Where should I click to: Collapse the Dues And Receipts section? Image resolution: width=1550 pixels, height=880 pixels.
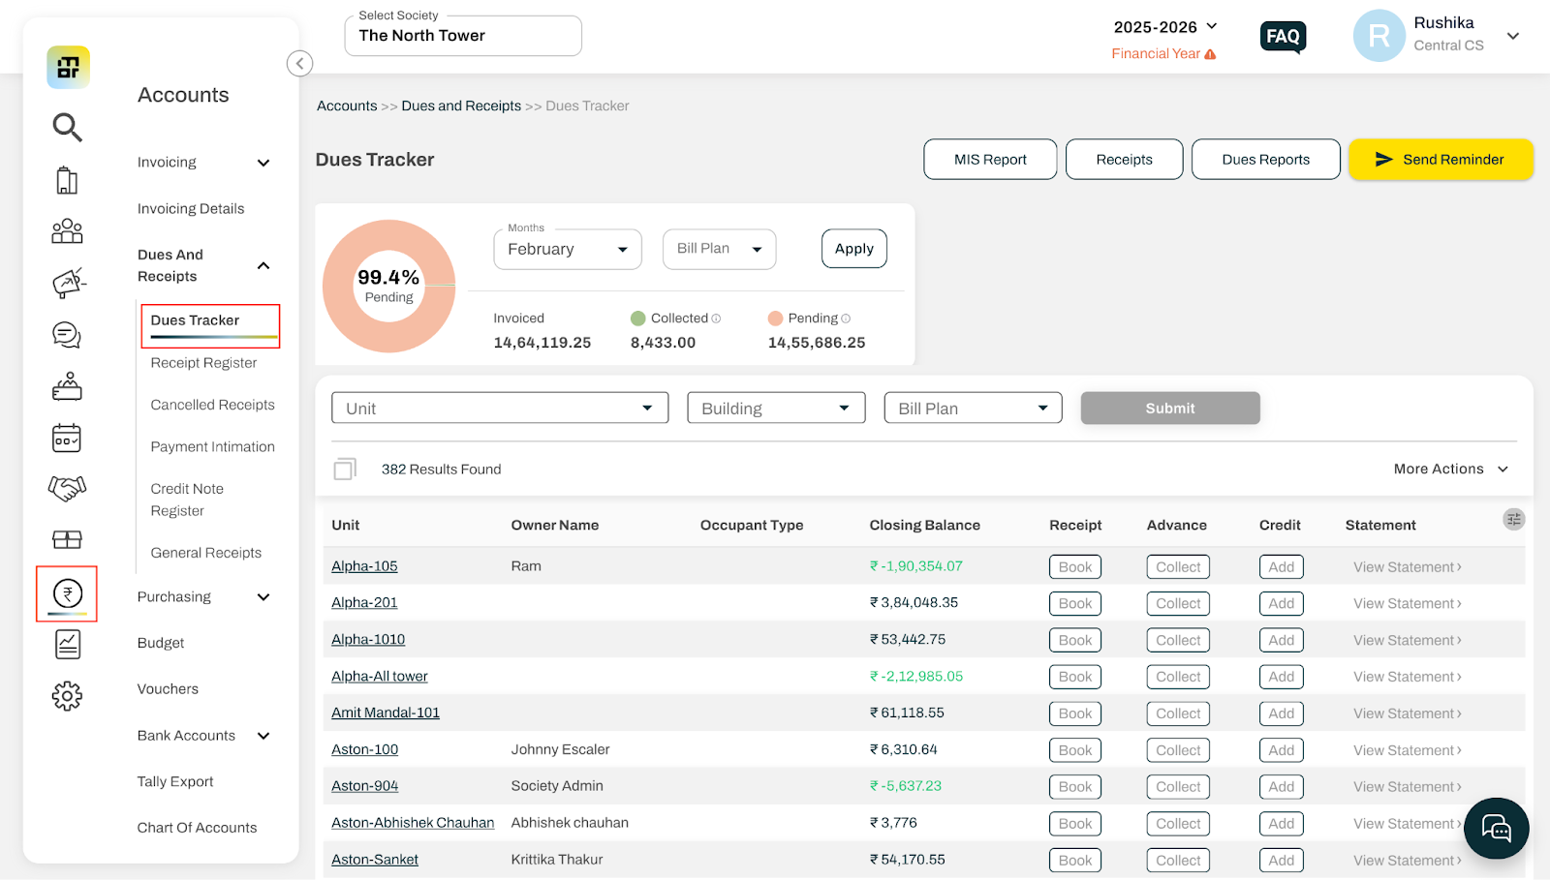(263, 265)
